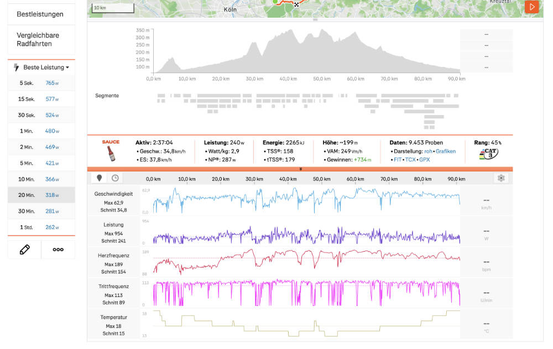This screenshot has height=349, width=553.
Task: Click the CAT 3 rank badge
Action: (488, 154)
